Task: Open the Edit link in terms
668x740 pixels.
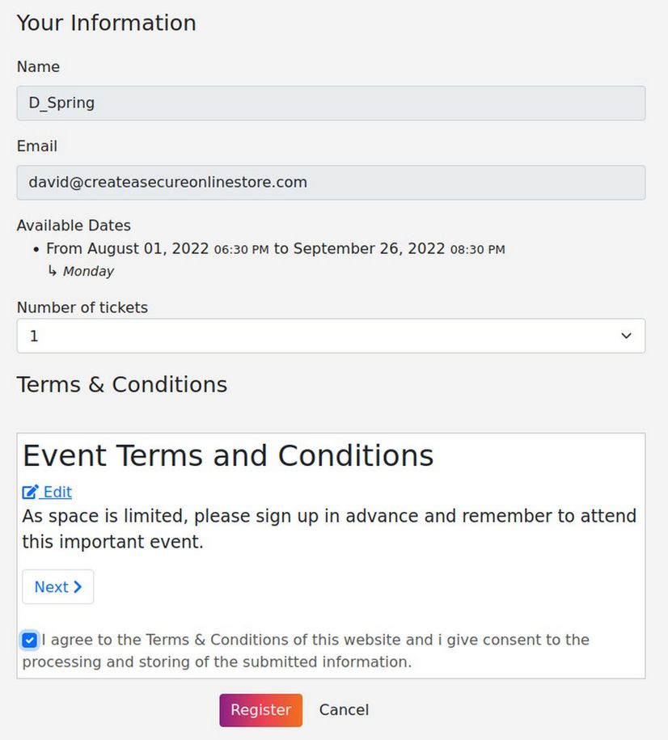Action: point(57,492)
